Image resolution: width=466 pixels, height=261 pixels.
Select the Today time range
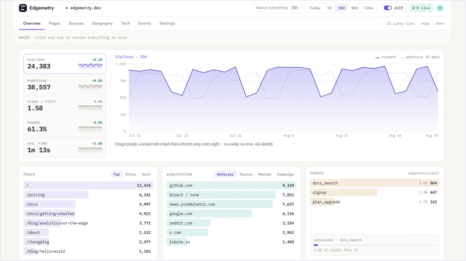click(x=314, y=8)
